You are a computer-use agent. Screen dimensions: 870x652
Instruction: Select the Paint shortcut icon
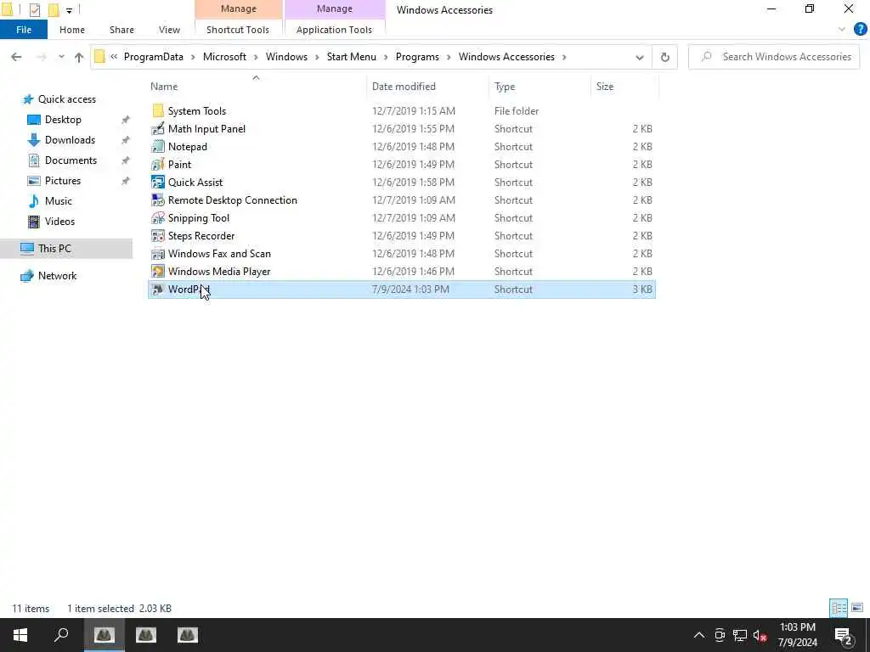(x=158, y=164)
